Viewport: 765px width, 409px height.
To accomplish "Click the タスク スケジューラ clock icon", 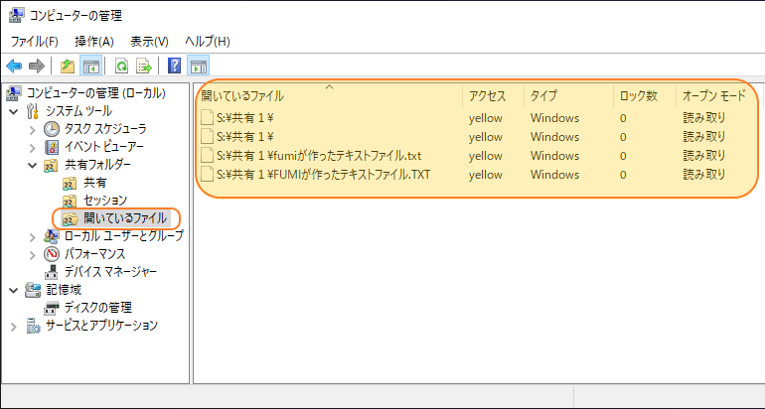I will 52,129.
